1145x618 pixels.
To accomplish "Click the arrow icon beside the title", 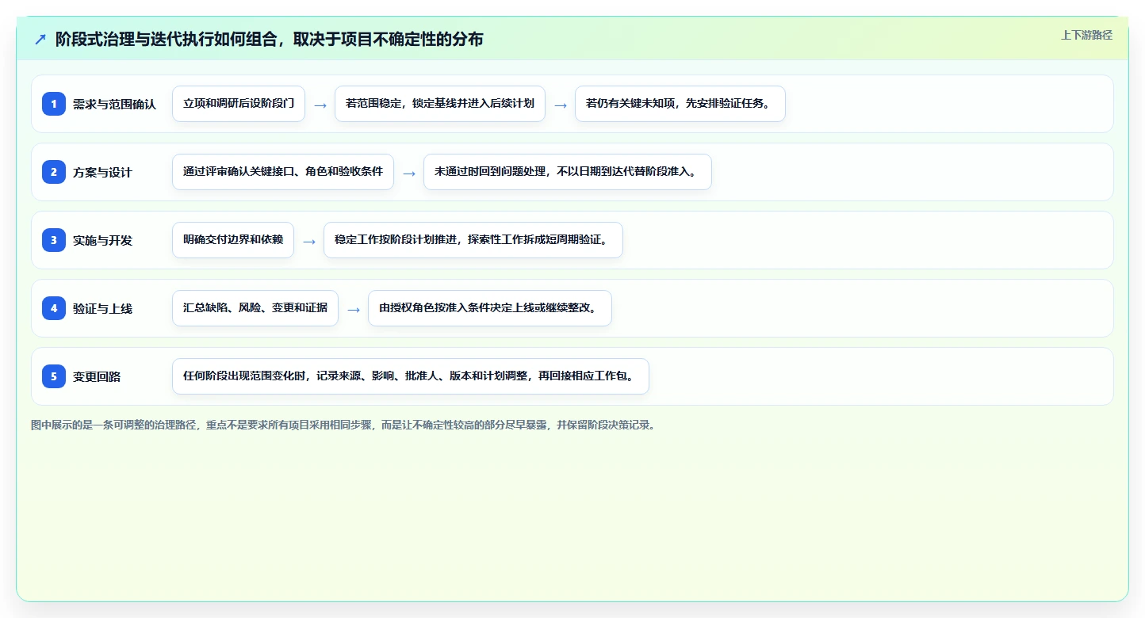I will click(40, 40).
